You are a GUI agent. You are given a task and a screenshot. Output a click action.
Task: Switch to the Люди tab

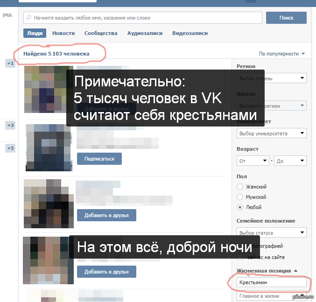[x=35, y=33]
